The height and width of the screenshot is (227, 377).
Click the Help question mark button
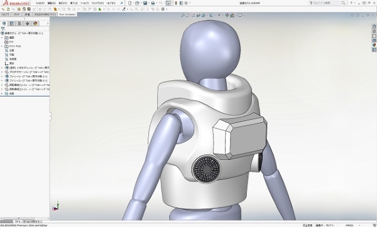(351, 3)
